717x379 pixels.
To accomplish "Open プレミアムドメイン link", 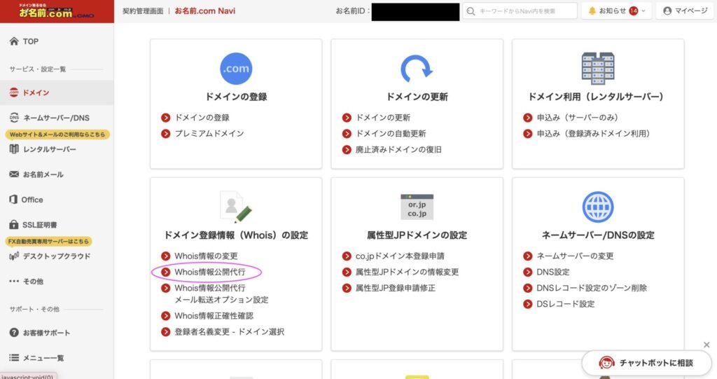I will (x=209, y=134).
